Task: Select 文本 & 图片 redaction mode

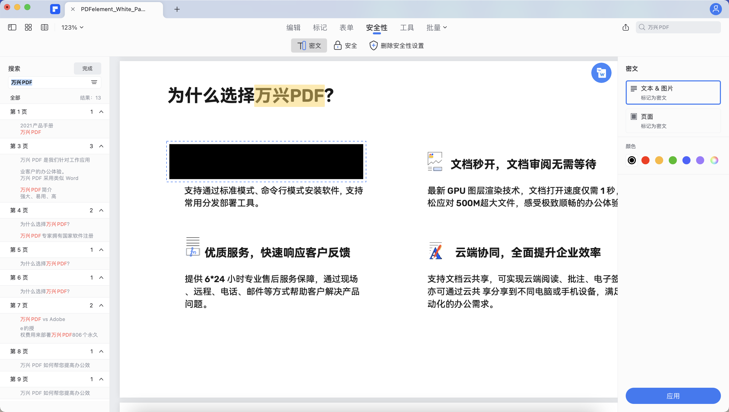Action: (x=673, y=93)
